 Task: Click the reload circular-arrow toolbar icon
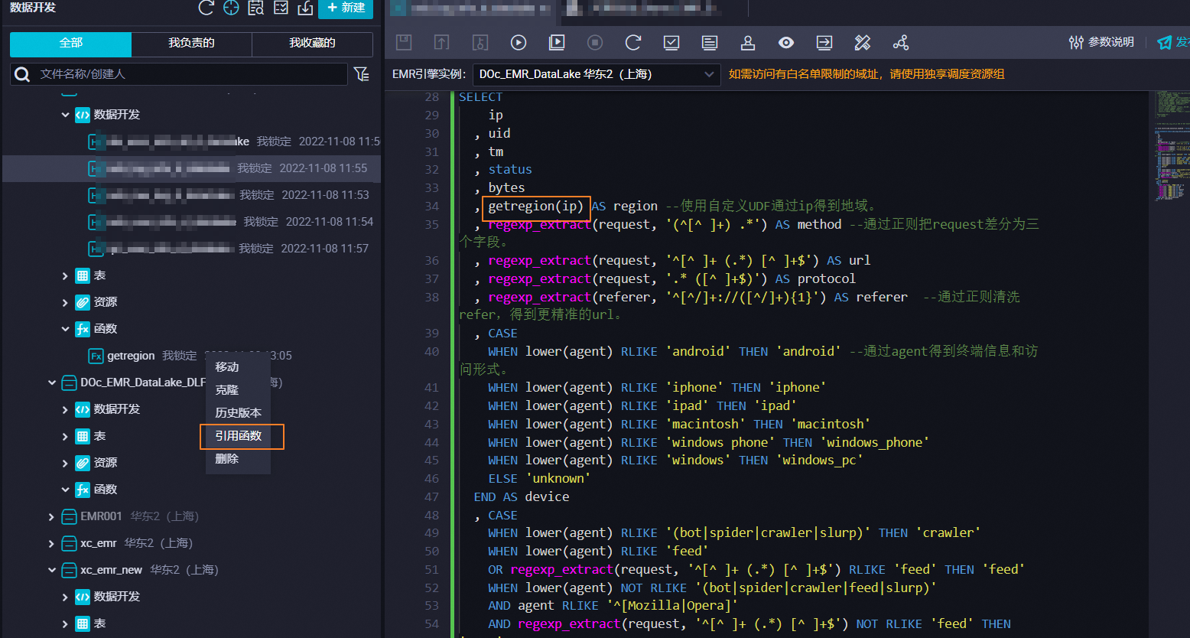point(633,43)
